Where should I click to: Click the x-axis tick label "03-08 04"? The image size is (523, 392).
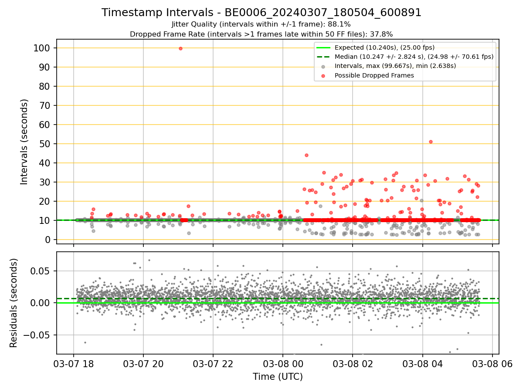pos(422,364)
